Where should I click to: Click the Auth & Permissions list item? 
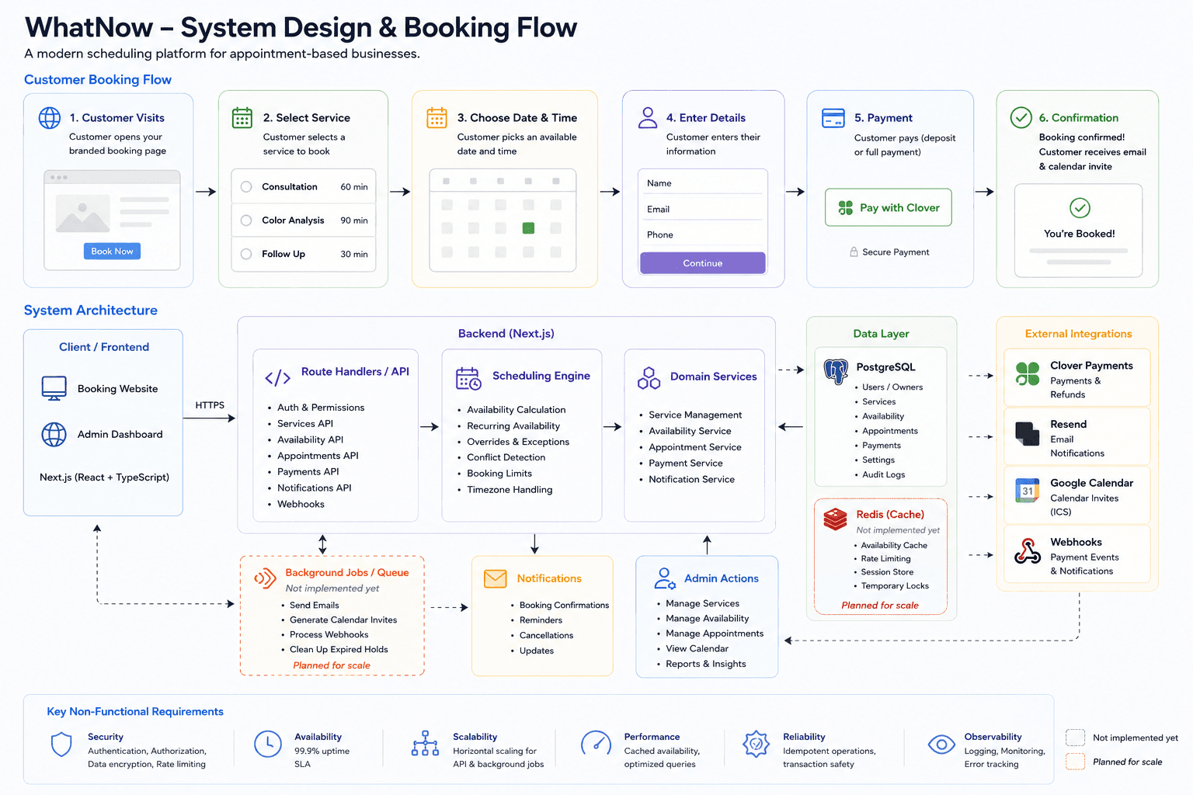tap(321, 408)
